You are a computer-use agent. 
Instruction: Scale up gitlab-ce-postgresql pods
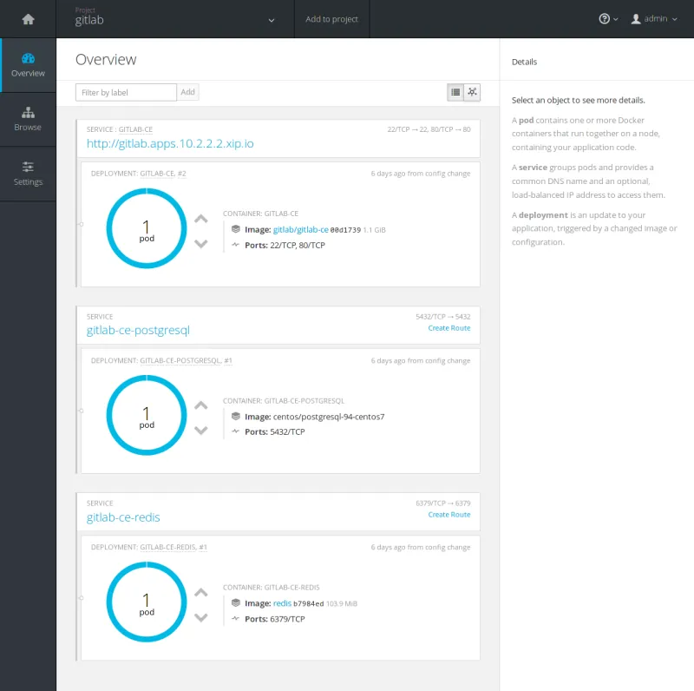click(x=201, y=405)
